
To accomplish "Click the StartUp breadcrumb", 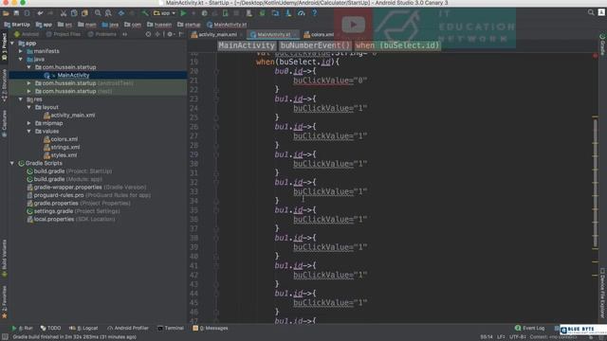I will [17, 25].
